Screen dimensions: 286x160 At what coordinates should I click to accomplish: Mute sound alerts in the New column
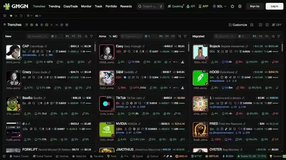coord(86,36)
